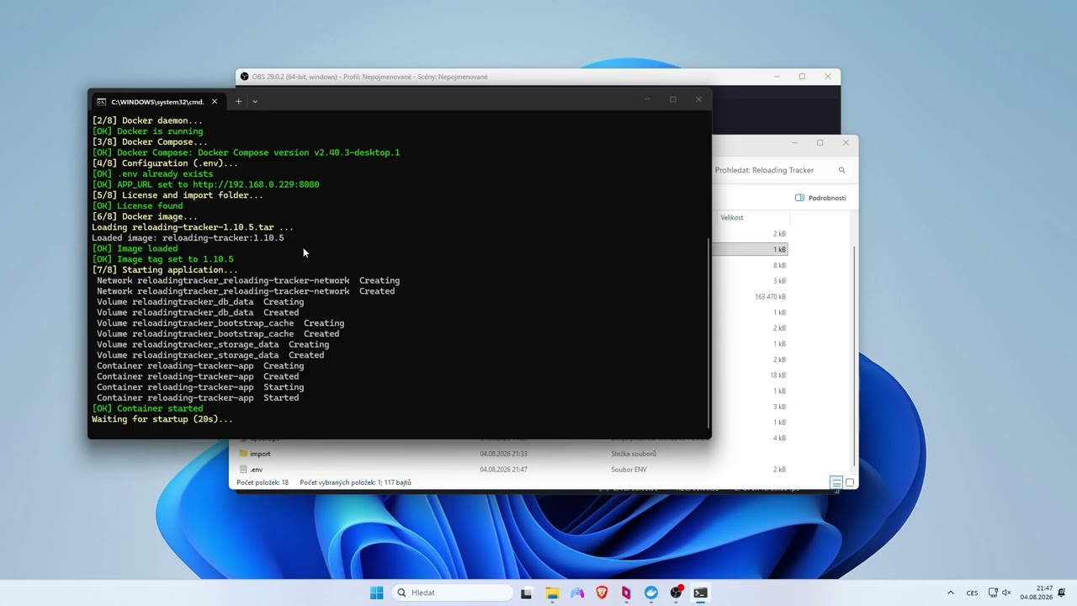Sort files by the Velikost column

(x=732, y=217)
